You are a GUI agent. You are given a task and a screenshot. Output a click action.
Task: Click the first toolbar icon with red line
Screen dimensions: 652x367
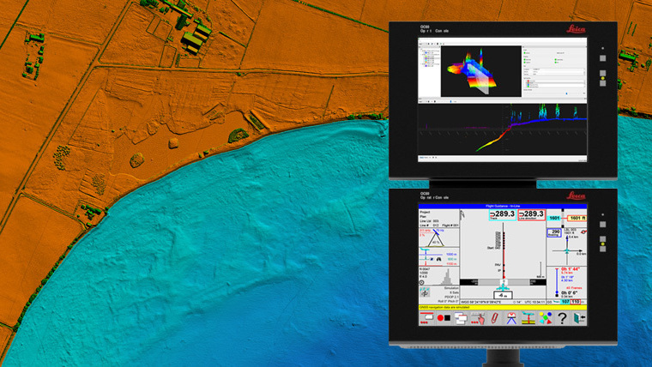pyautogui.click(x=426, y=318)
